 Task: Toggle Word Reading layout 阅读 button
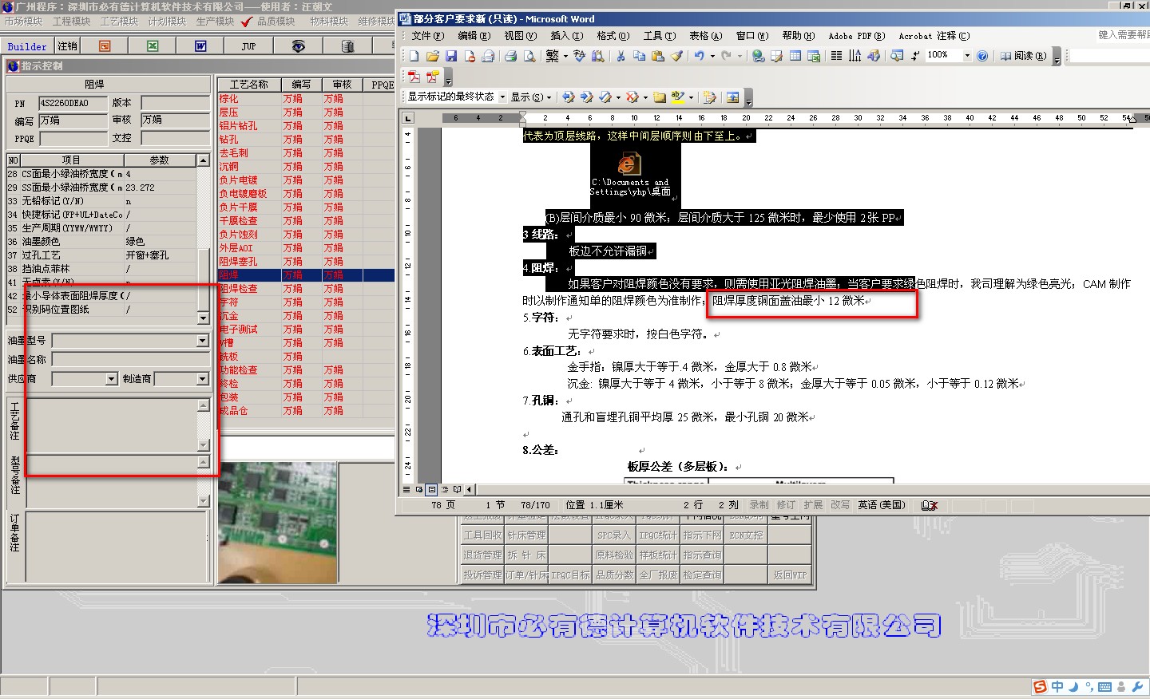pos(1023,56)
